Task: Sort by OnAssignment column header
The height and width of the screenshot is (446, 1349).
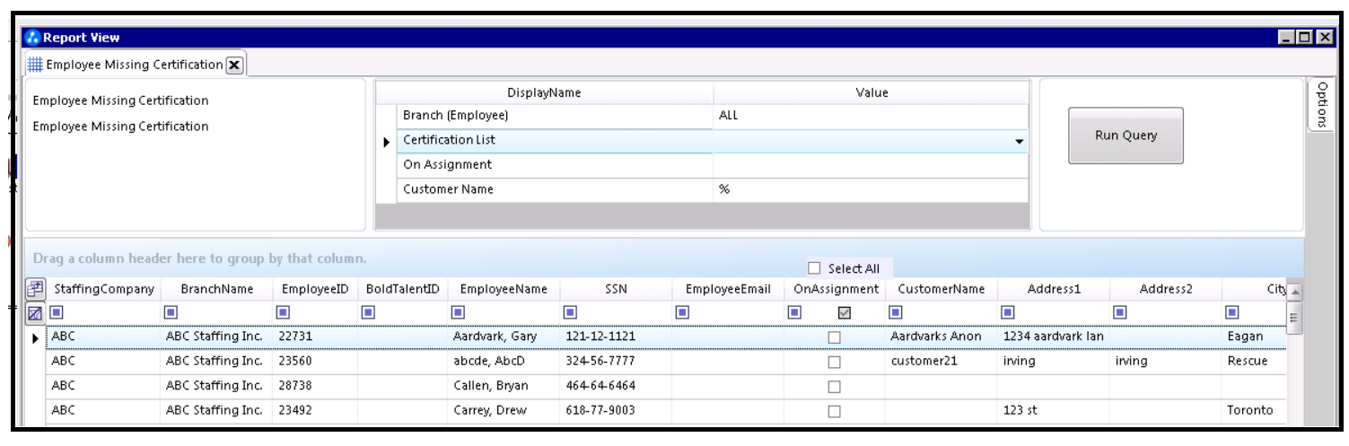Action: tap(836, 289)
